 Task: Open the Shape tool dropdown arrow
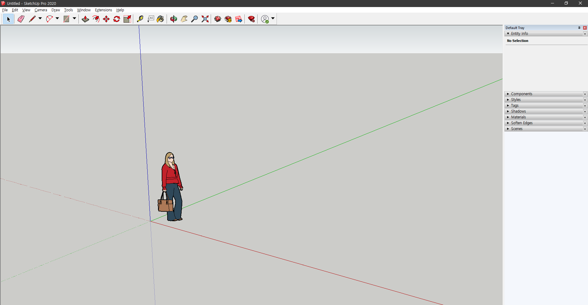(x=74, y=19)
